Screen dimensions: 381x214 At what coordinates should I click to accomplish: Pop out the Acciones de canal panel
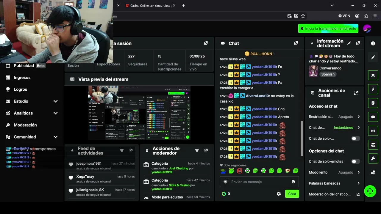(356, 93)
